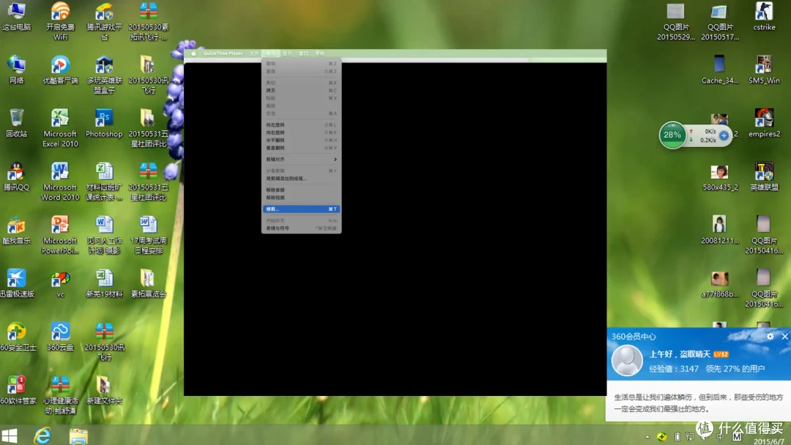Open Cache_34 file on desktop
Image resolution: width=791 pixels, height=445 pixels.
pos(719,70)
